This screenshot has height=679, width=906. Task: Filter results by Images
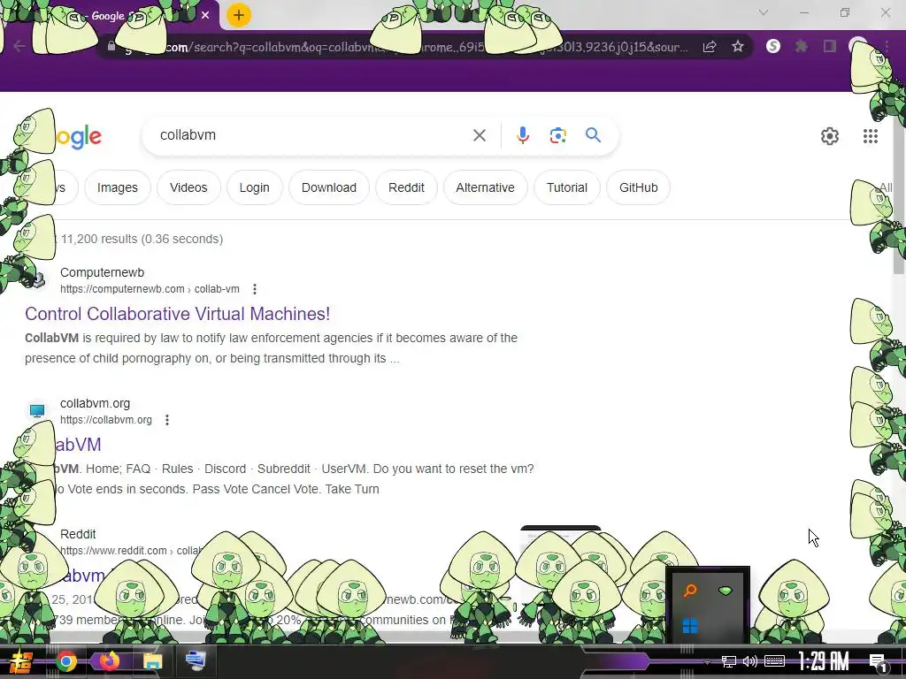(x=118, y=187)
